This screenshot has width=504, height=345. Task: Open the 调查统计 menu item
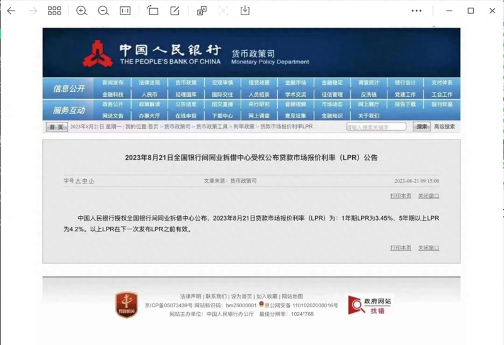point(369,83)
